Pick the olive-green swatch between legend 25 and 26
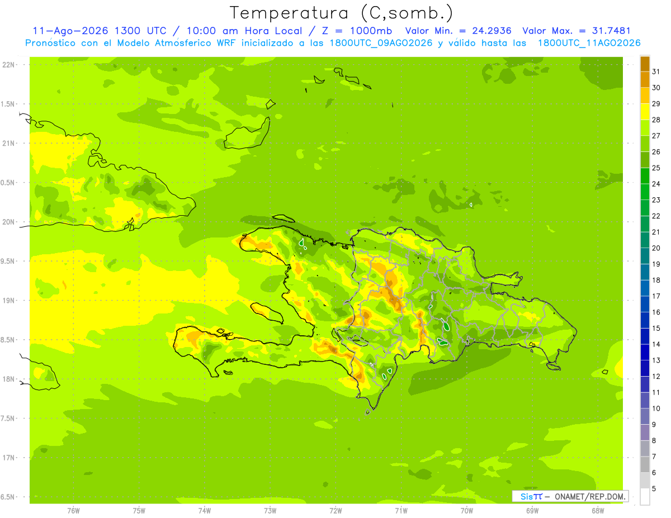 (645, 160)
